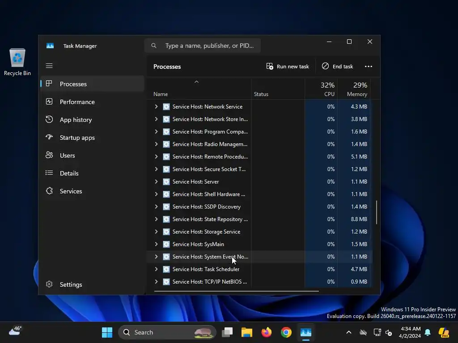Click the 8.8 MB memory value
The height and width of the screenshot is (343, 458).
point(359,219)
